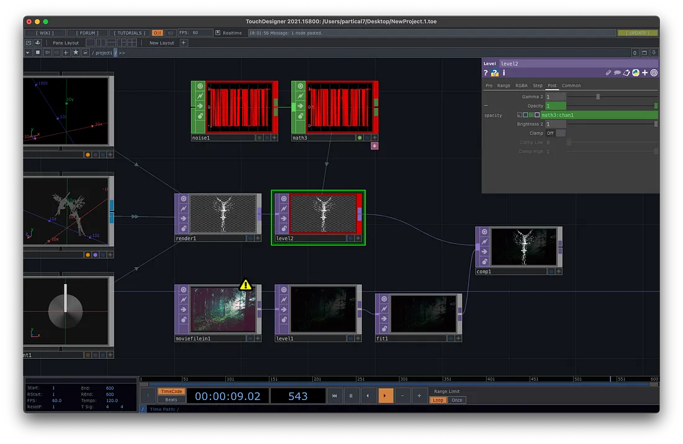683x444 pixels.
Task: Click the warning triangle on moviefilein1
Action: 246,285
